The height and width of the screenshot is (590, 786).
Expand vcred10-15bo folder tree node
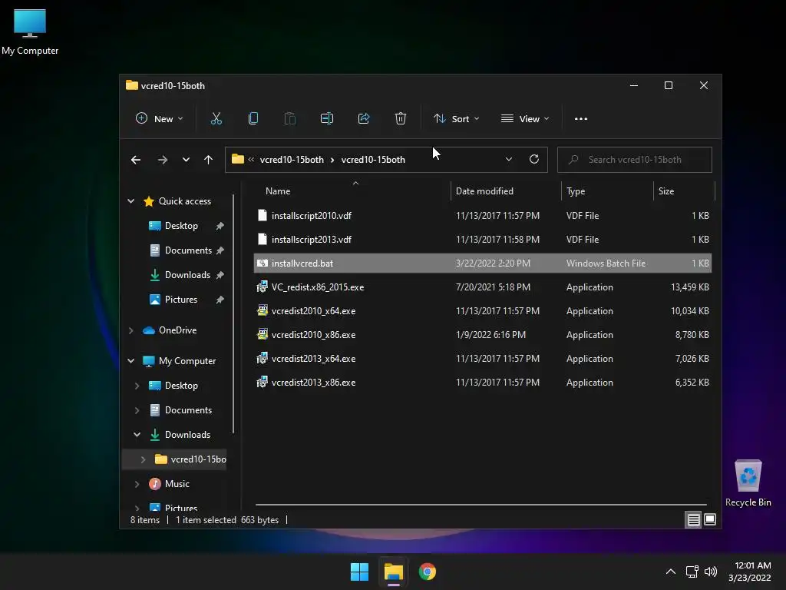click(143, 459)
